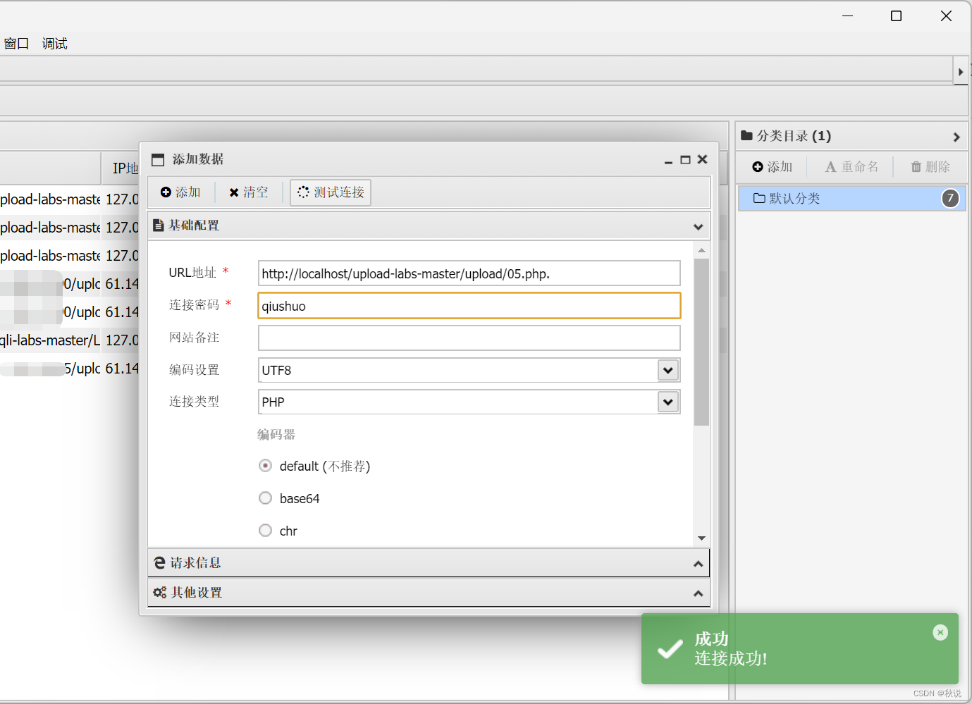Click the 其他设置 gears icon

point(160,593)
